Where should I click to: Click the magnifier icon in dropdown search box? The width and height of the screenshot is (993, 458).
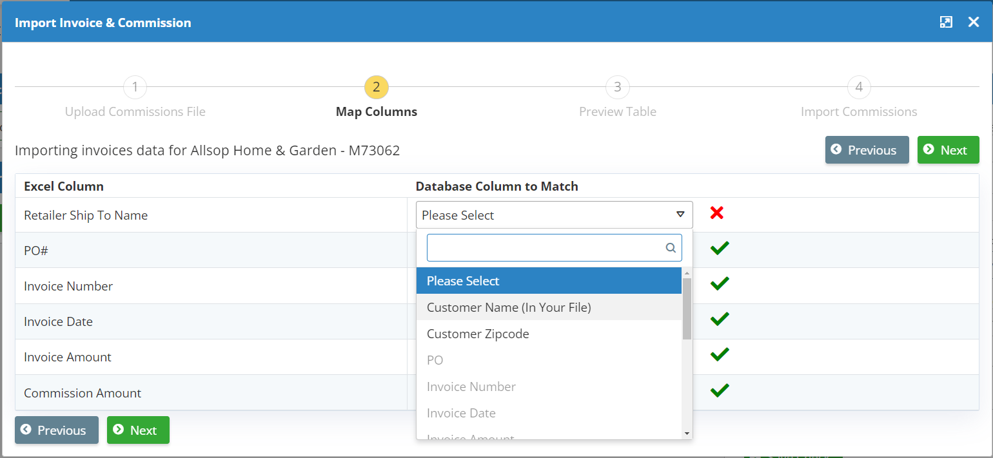point(671,247)
